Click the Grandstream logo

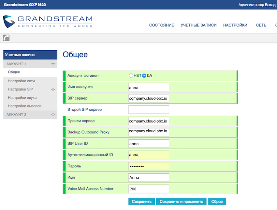(48, 22)
